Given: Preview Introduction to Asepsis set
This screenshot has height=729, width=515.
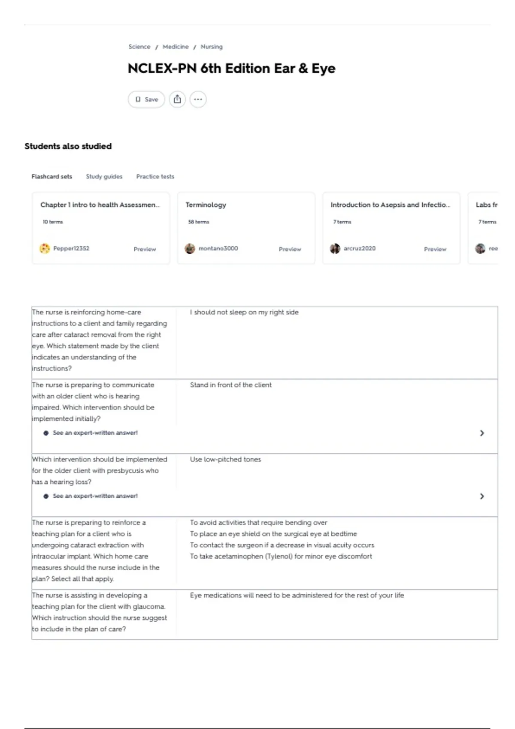Looking at the screenshot, I should (x=435, y=249).
